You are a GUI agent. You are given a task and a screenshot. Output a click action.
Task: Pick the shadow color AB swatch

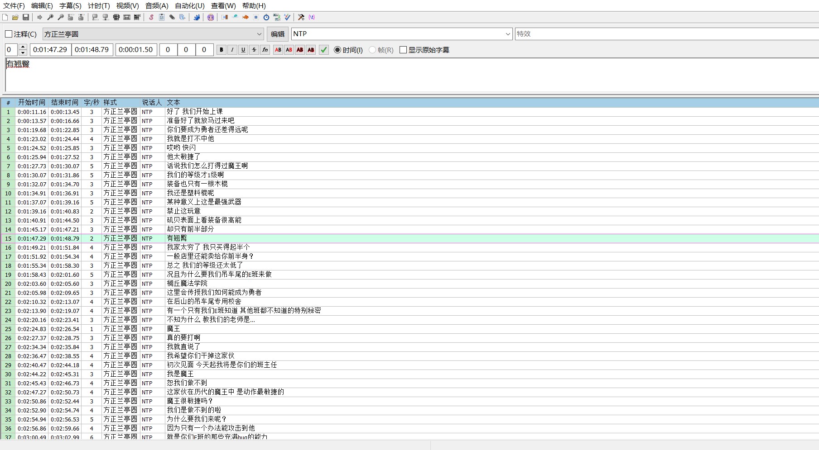[x=311, y=50]
